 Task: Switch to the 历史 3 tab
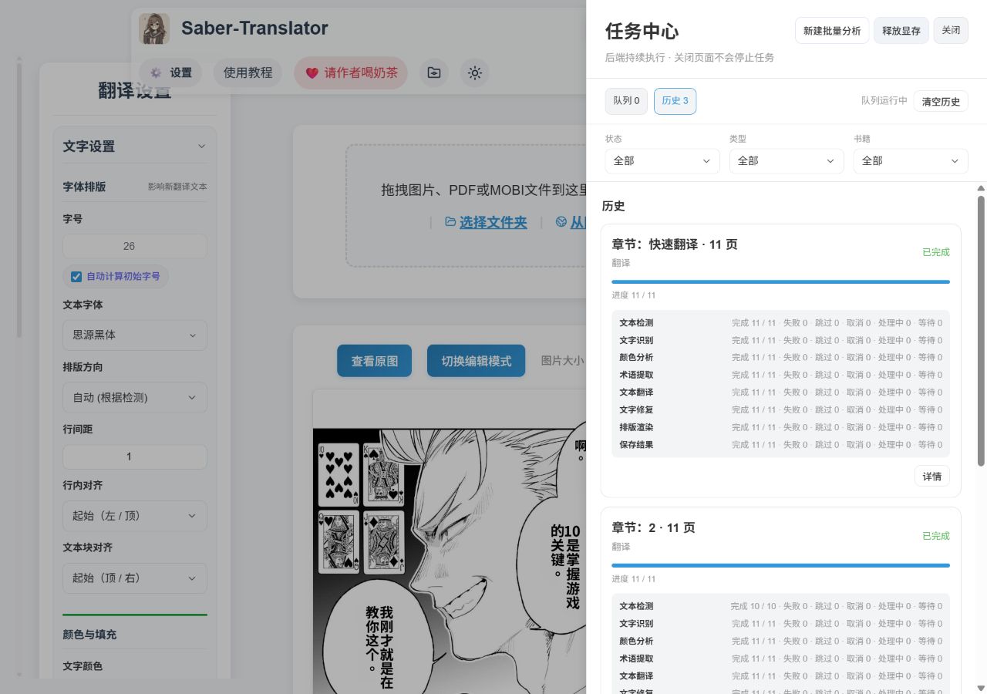coord(675,101)
